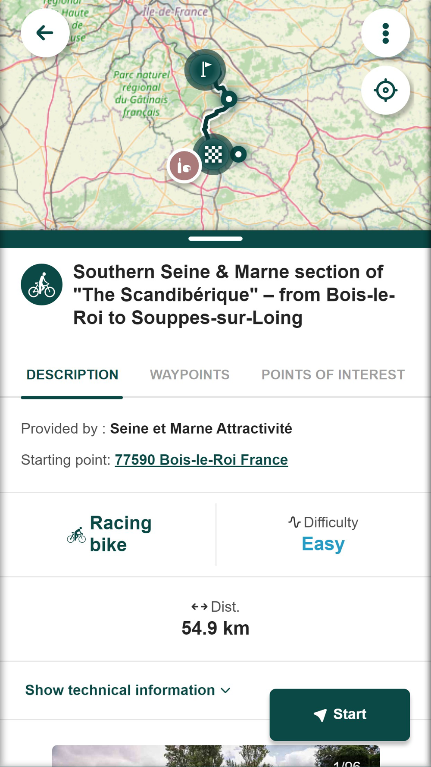The width and height of the screenshot is (431, 767).
Task: Tap the cycling route type icon
Action: coord(42,285)
